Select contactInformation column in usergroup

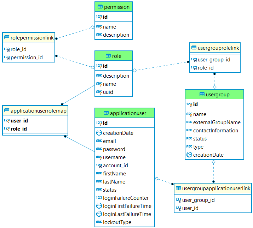(x=214, y=131)
